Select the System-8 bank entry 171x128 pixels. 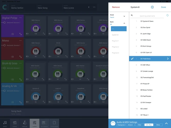[115, 35]
